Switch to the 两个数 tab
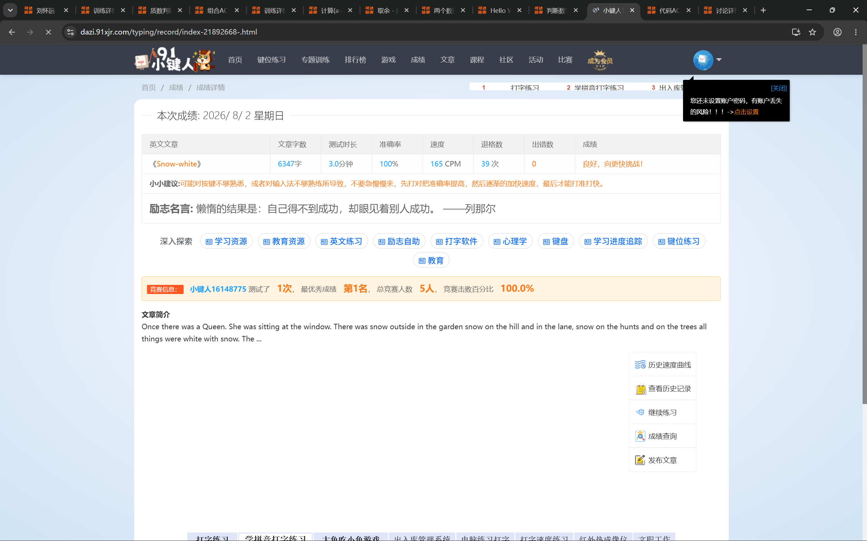The image size is (867, 541). tap(443, 10)
